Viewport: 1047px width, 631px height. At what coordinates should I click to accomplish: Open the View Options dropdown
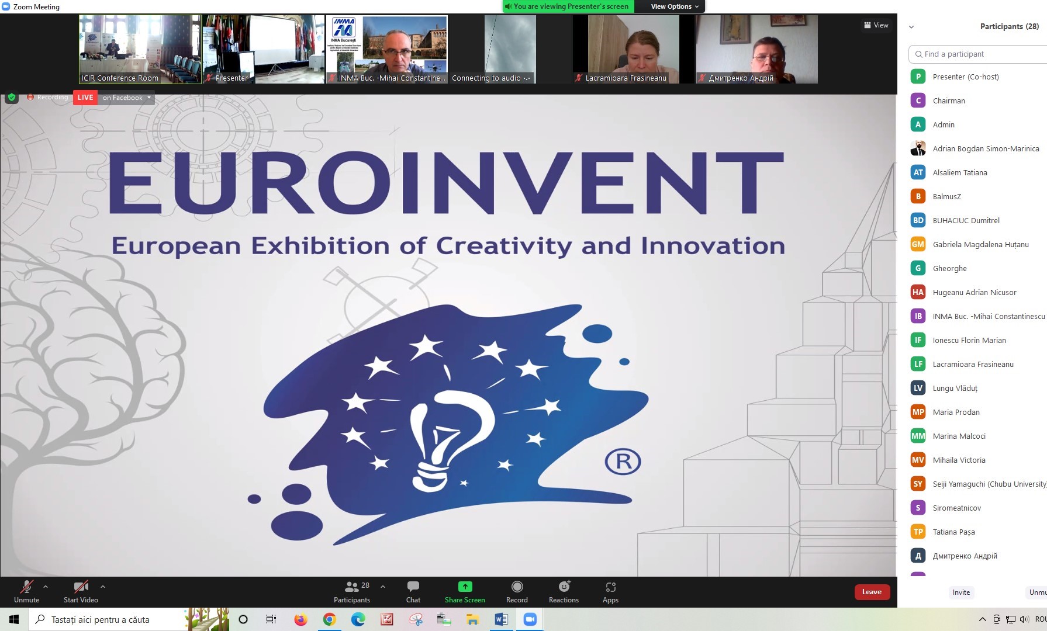(674, 6)
